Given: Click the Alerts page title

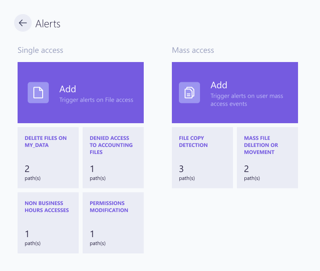Looking at the screenshot, I should (48, 24).
